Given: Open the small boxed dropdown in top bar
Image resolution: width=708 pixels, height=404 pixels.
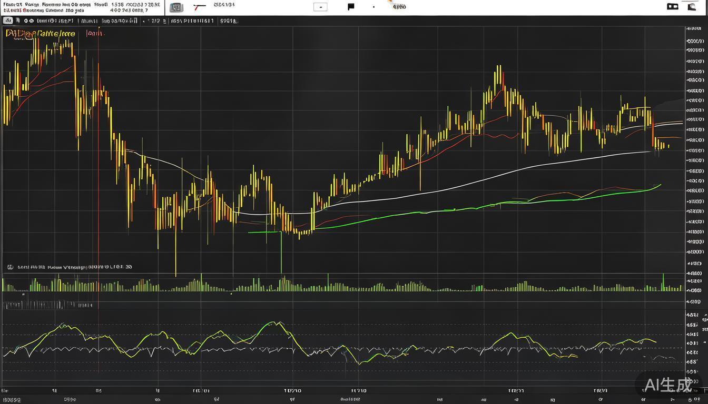Looking at the screenshot, I should (320, 7).
